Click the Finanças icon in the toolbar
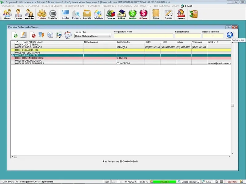Screen dimensions: 246x184 point(110,14)
